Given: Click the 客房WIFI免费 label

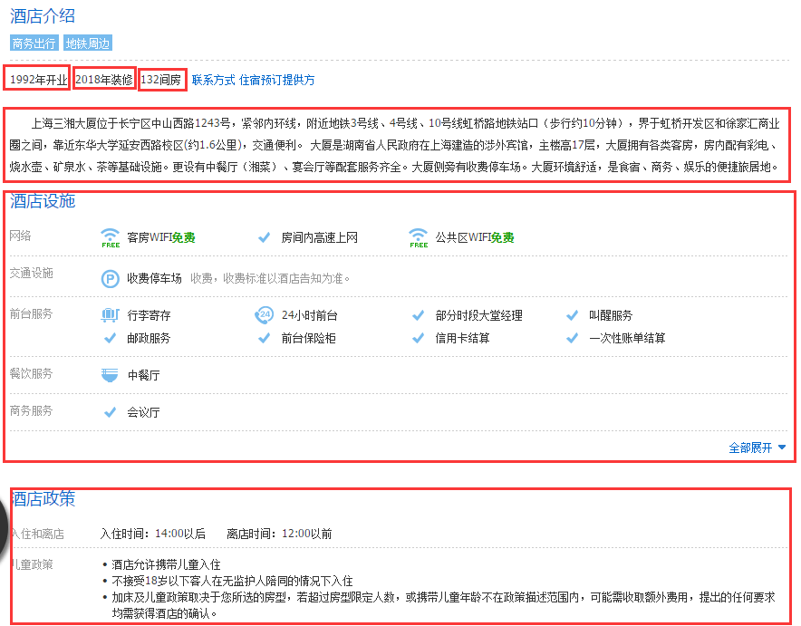Looking at the screenshot, I should 161,238.
